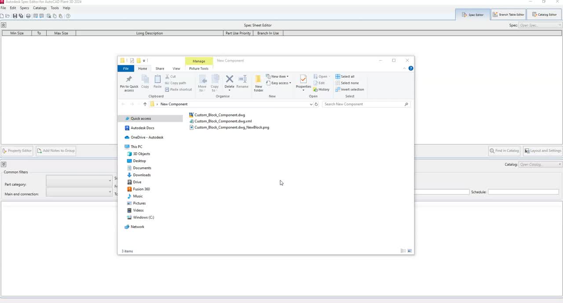Collapse the Spec Sheet Editor panel
563x303 pixels.
click(x=4, y=25)
